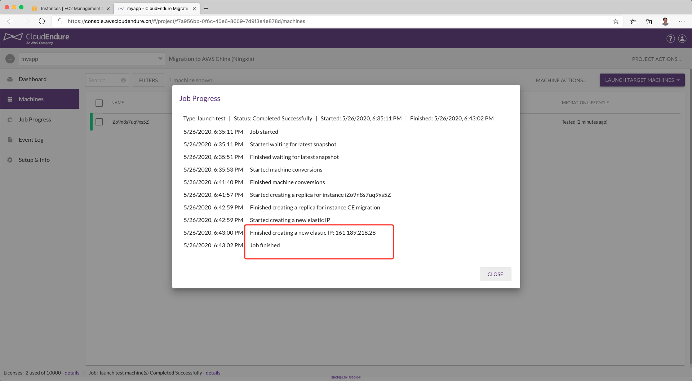Open license details link in footer
Viewport: 692px width, 381px height.
(x=72, y=373)
